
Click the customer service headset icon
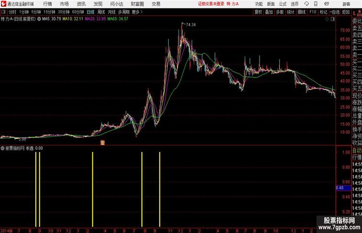click(x=306, y=4)
